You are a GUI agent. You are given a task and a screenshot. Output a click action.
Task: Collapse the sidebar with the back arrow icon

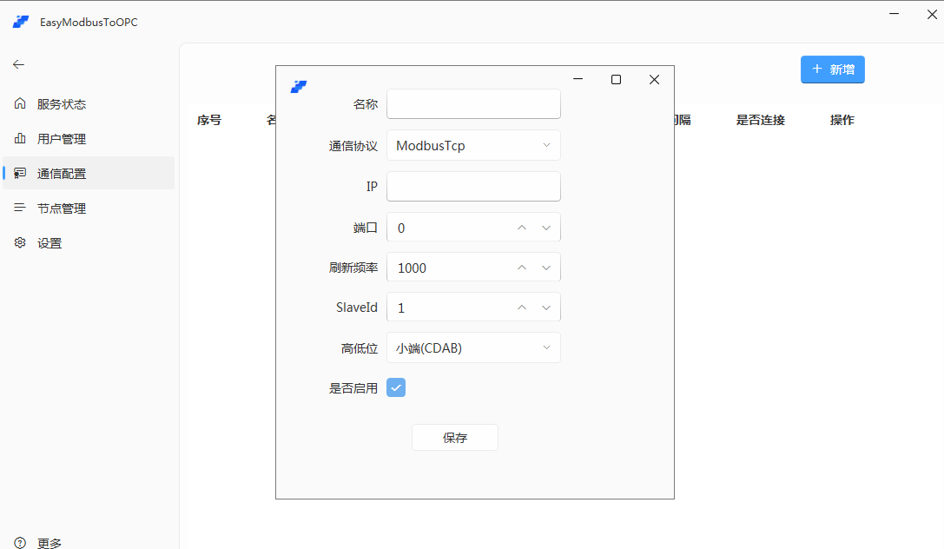click(18, 63)
